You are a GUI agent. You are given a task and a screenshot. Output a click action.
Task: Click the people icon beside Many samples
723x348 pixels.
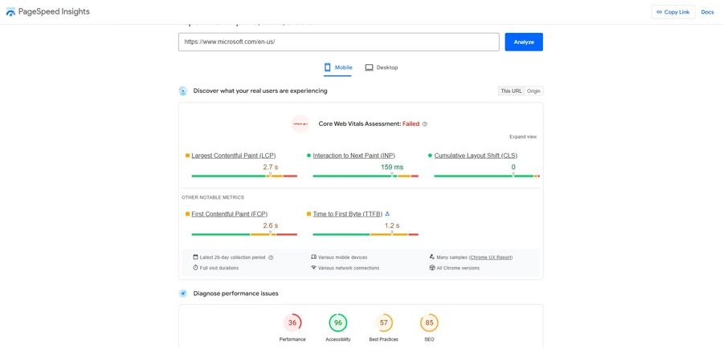point(432,257)
